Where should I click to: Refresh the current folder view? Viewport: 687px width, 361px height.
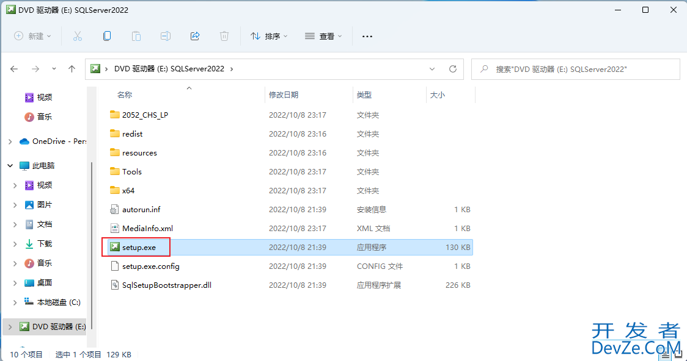pyautogui.click(x=453, y=69)
